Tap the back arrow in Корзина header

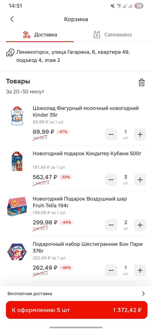click(12, 19)
